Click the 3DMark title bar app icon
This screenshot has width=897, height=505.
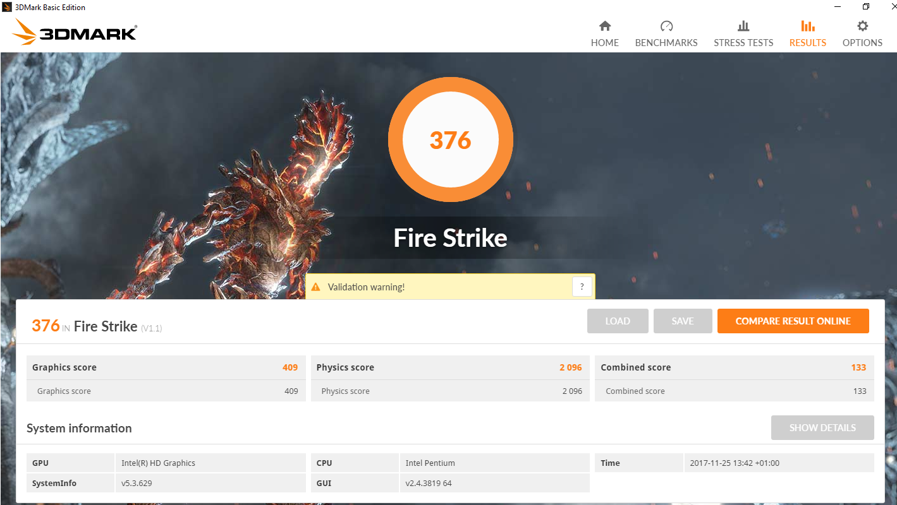(7, 7)
